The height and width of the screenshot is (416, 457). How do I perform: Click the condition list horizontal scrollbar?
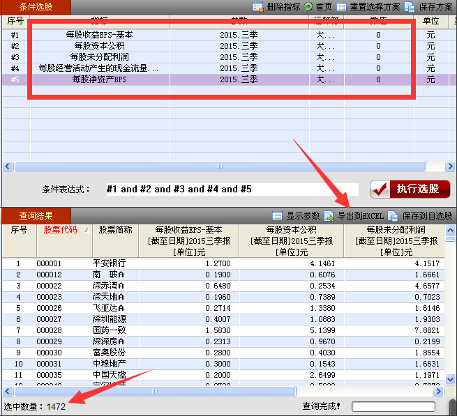pyautogui.click(x=220, y=167)
